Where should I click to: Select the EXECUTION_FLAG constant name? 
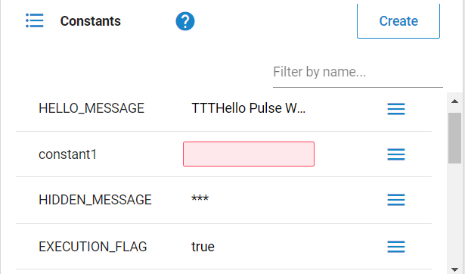(x=92, y=247)
